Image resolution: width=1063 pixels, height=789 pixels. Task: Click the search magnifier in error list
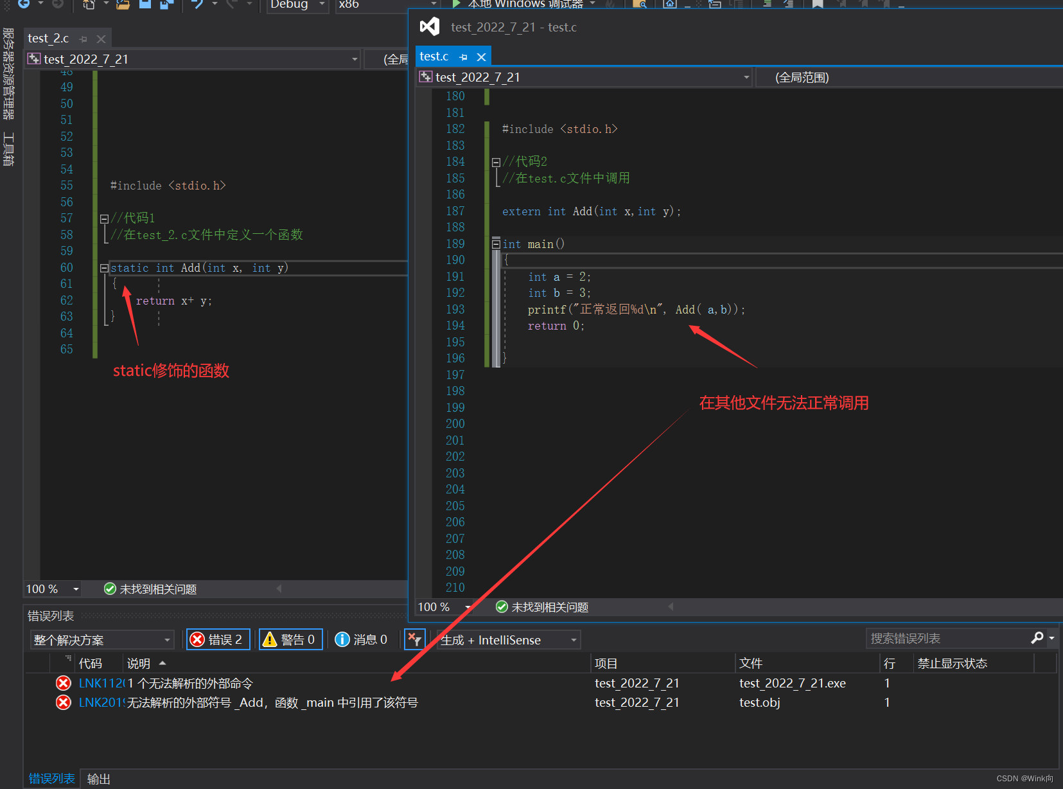pos(1037,638)
